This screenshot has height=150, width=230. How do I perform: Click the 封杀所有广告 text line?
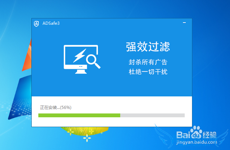tap(148, 62)
